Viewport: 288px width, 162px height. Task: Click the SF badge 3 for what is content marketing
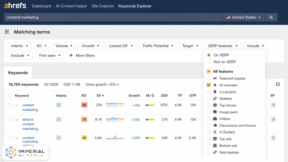273,119
